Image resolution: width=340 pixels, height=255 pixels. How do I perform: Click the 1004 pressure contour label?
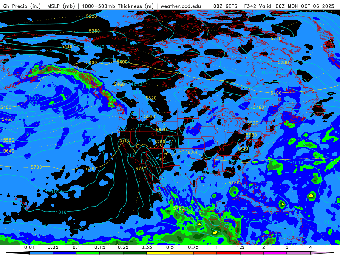(x=29, y=107)
